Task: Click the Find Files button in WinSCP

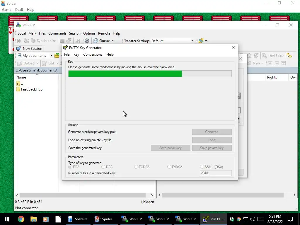Action: click(x=273, y=55)
